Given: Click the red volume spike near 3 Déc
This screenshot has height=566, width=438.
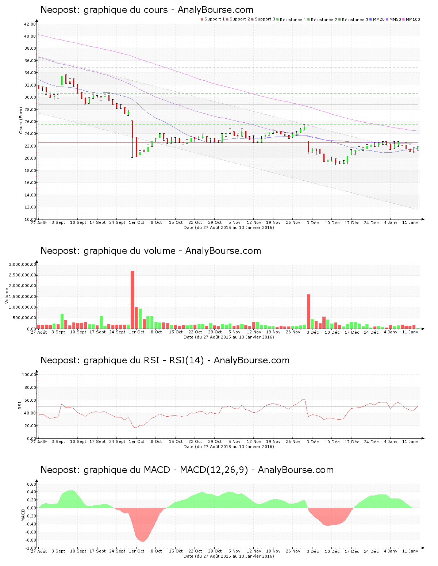Looking at the screenshot, I should point(308,311).
